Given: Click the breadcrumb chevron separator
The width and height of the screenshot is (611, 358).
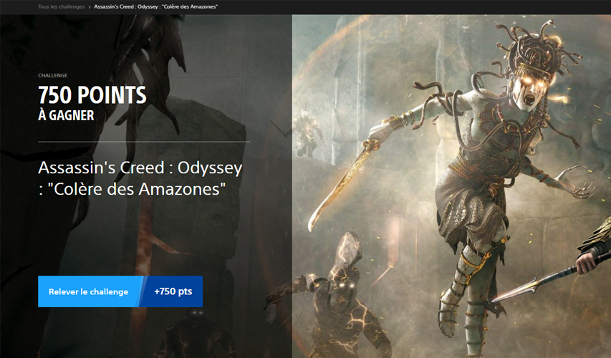Looking at the screenshot, I should [90, 6].
